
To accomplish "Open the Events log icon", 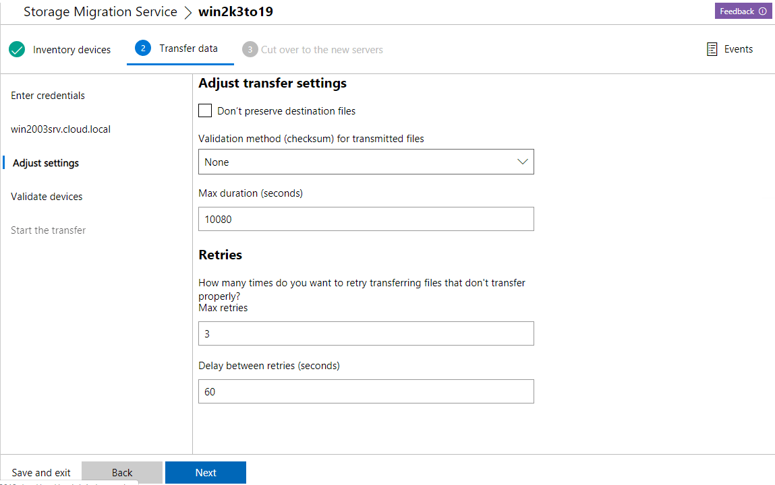I will click(712, 49).
